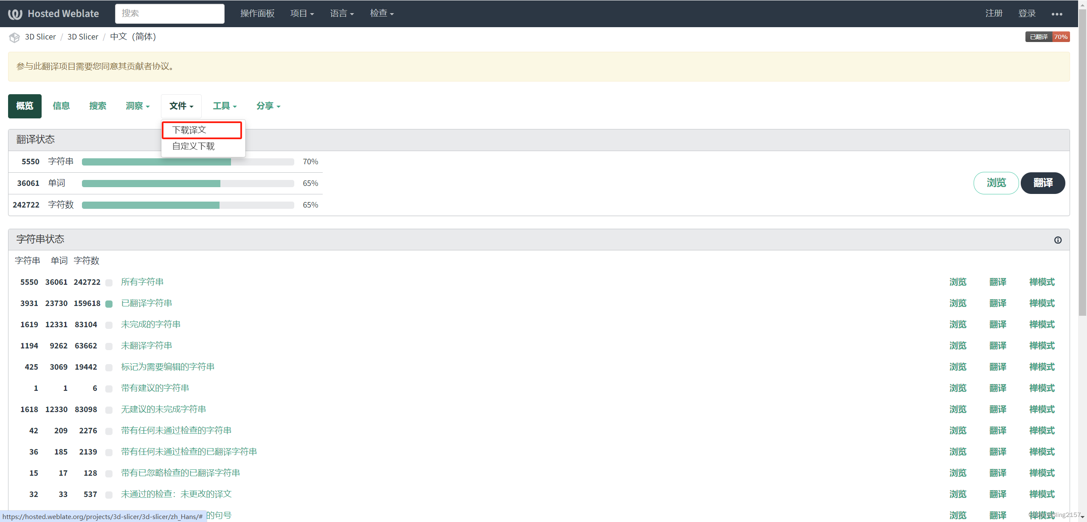Expand the 项目 dropdown in navbar
1087x522 pixels.
(302, 14)
